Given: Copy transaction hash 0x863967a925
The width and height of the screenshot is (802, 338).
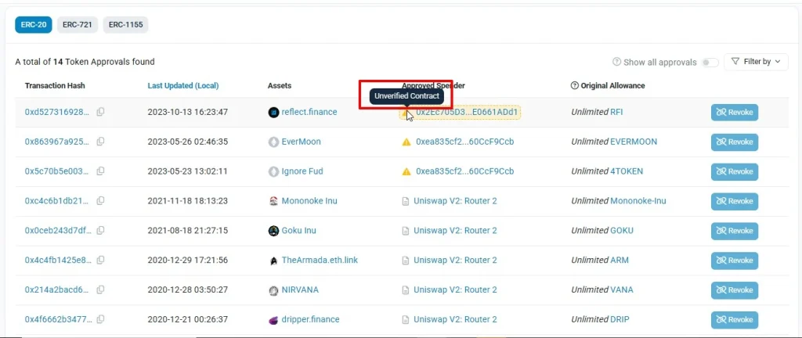Looking at the screenshot, I should pos(101,142).
